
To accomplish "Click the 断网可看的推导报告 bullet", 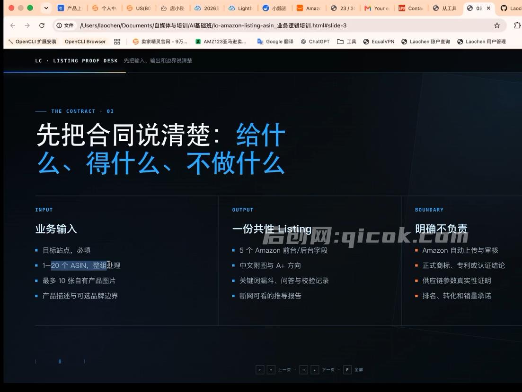I will 270,296.
